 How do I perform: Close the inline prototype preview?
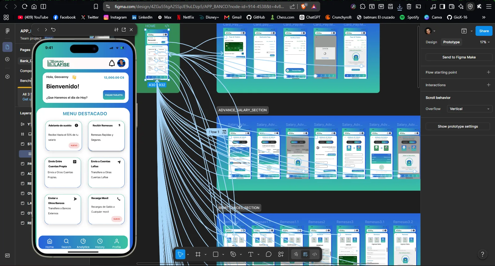coord(131,30)
